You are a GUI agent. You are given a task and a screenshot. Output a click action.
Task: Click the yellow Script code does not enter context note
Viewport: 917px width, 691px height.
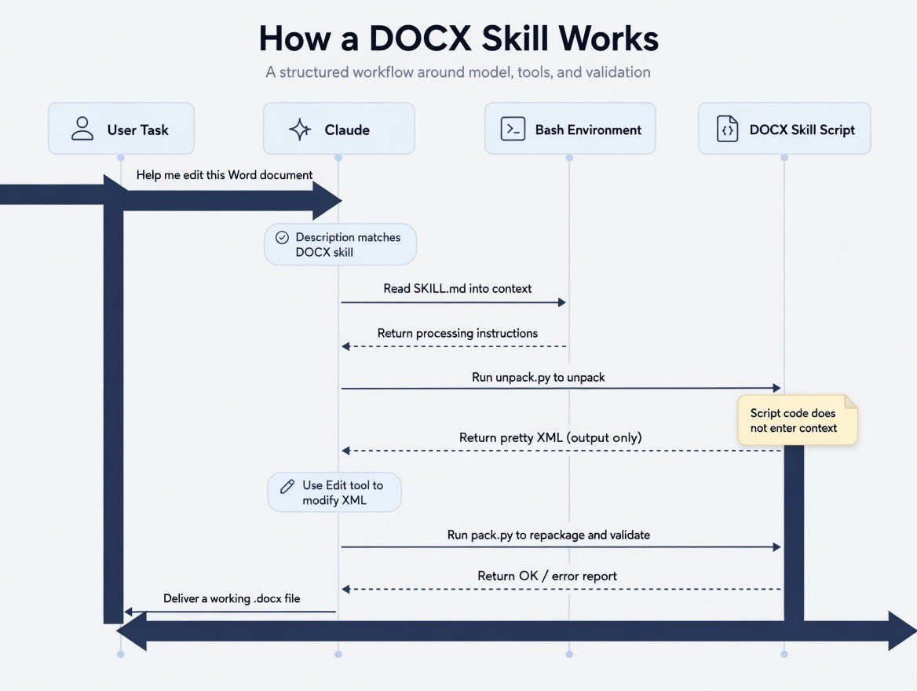tap(798, 420)
